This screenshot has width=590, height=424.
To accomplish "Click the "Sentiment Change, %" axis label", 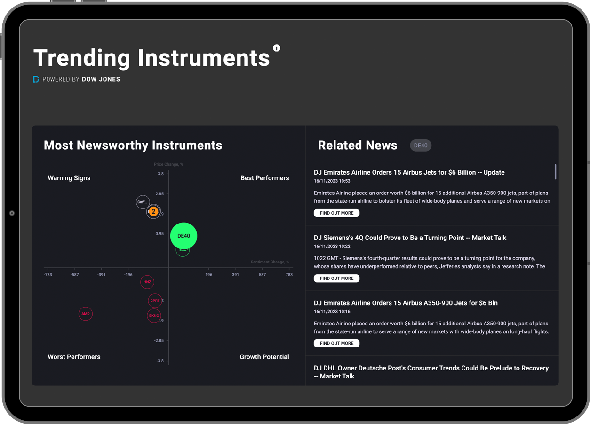I will pyautogui.click(x=270, y=262).
